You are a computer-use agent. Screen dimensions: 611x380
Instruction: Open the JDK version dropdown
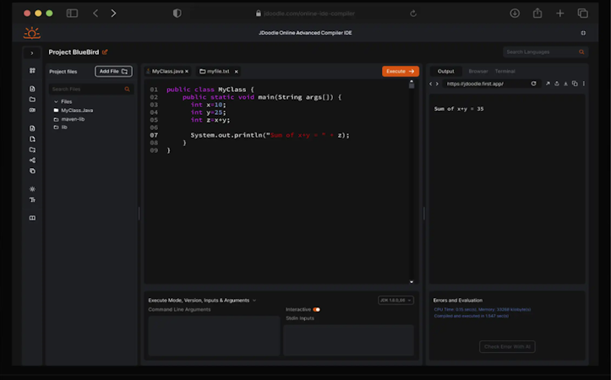click(x=396, y=300)
